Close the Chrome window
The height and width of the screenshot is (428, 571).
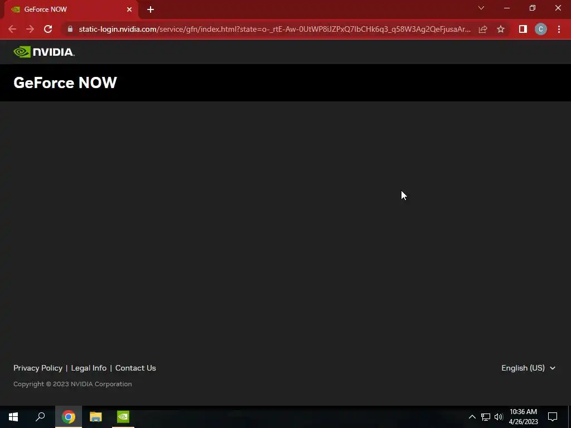point(558,8)
